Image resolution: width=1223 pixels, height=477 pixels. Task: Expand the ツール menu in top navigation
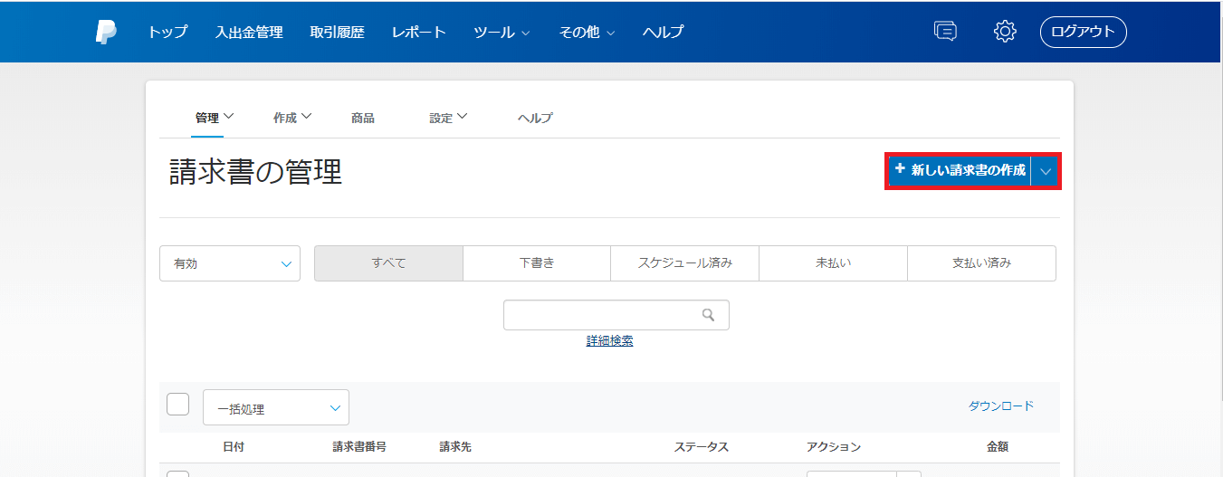pyautogui.click(x=501, y=32)
